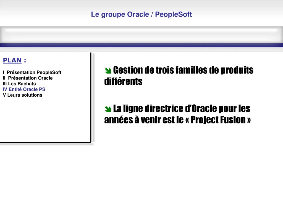The height and width of the screenshot is (212, 283).
Task: Jump to plan item V Leurs solutions
Action: coord(23,95)
